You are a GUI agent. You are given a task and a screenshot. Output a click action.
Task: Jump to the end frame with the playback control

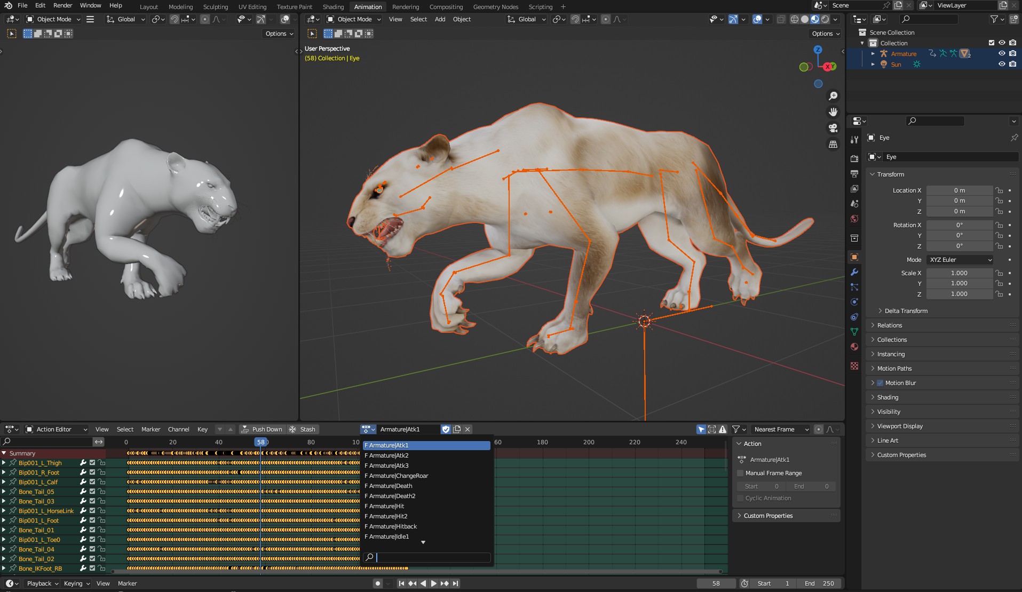tap(456, 583)
